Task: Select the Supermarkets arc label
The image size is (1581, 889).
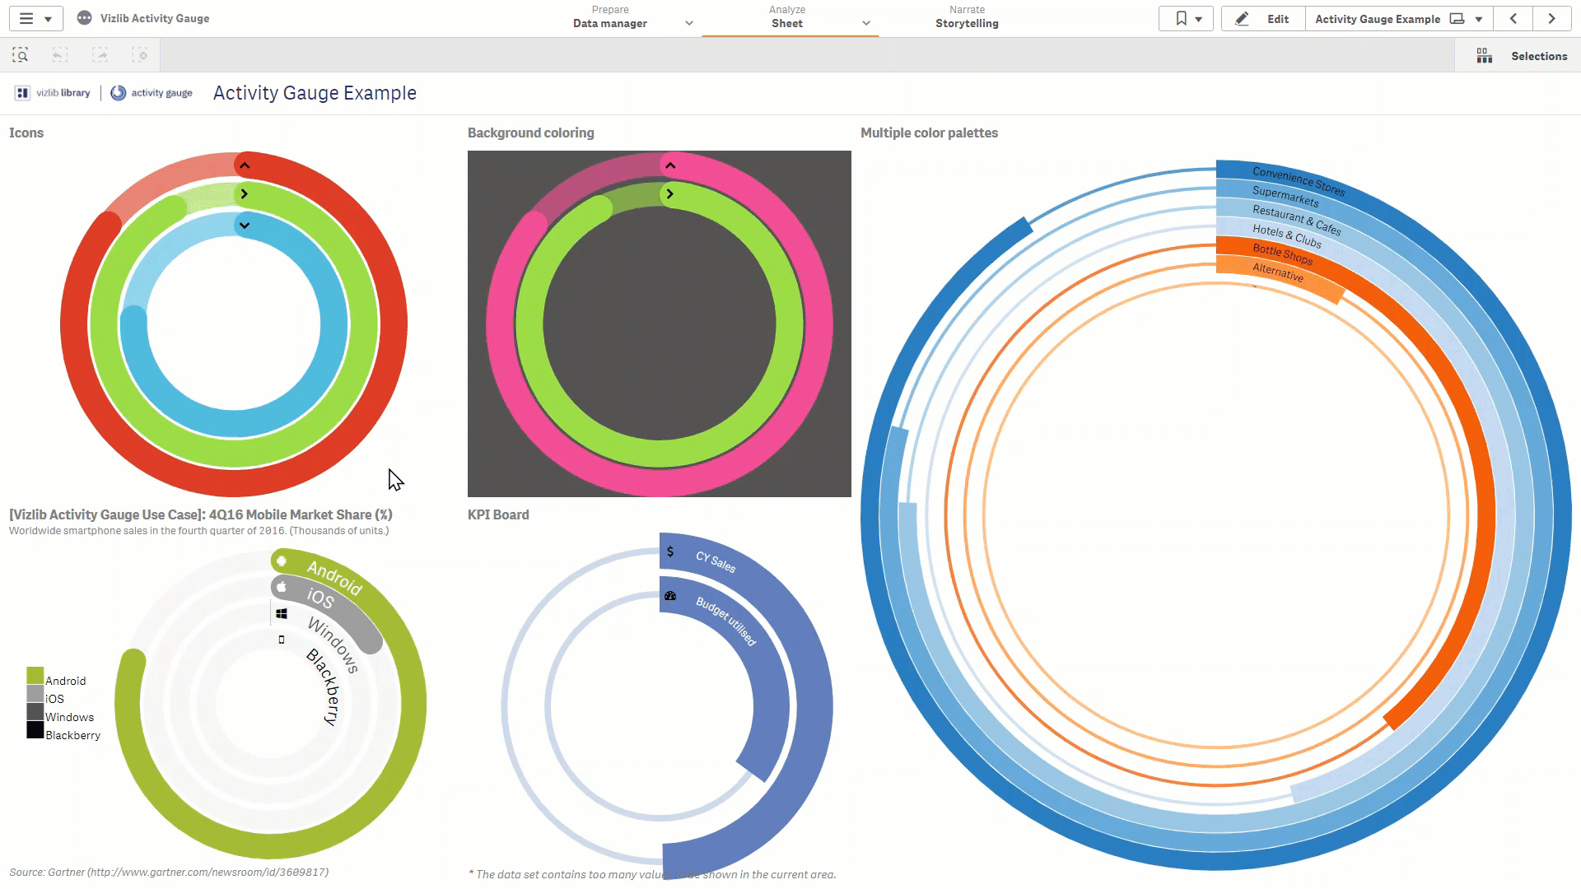Action: [x=1285, y=197]
